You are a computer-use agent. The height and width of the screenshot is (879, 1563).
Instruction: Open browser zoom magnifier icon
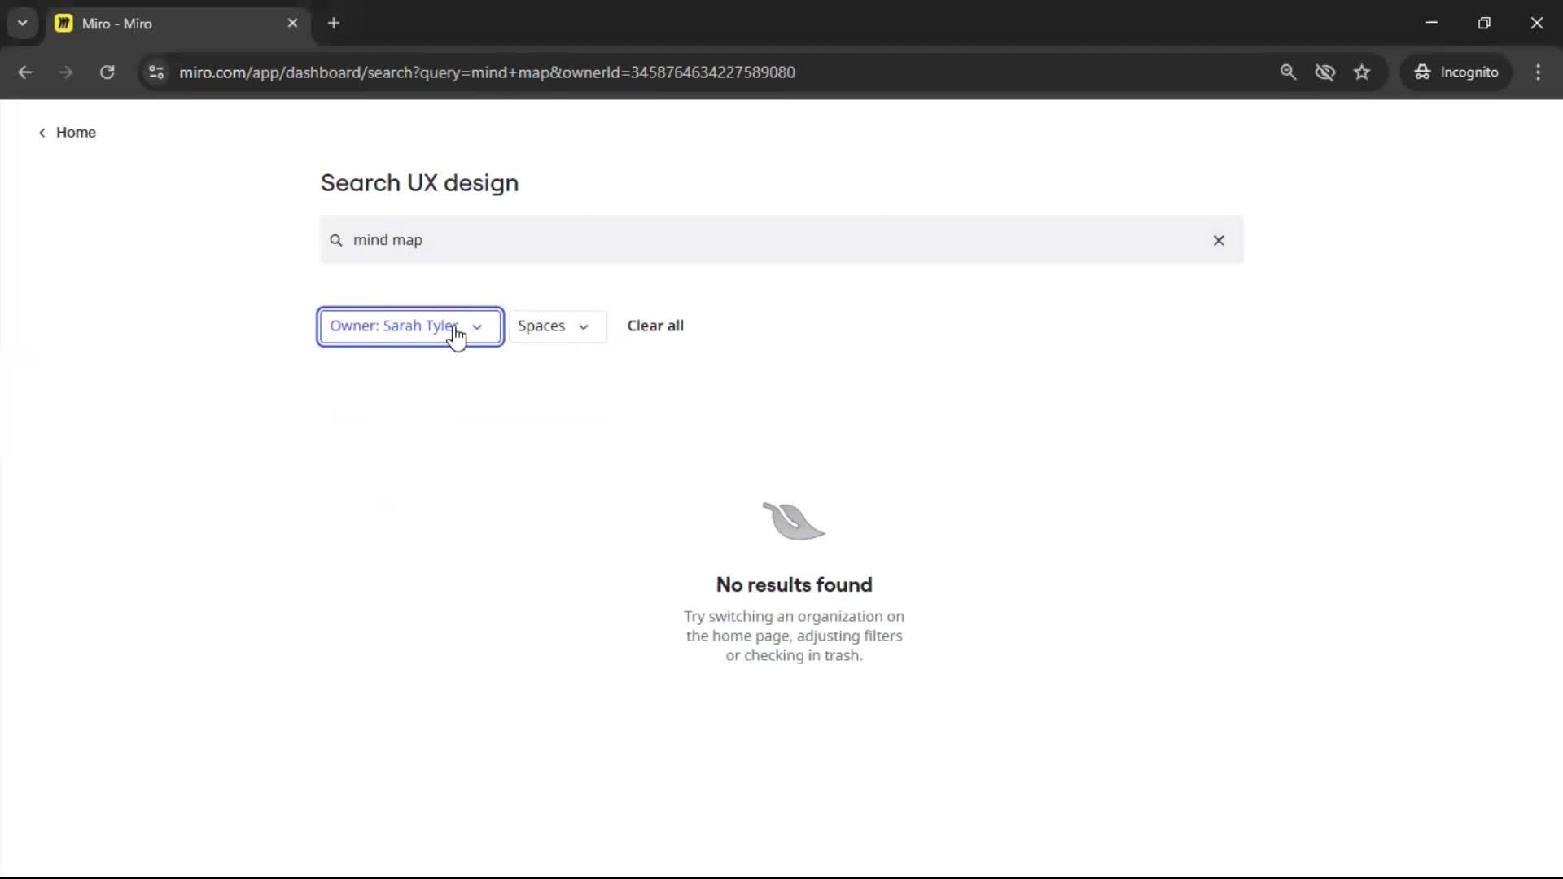tap(1288, 72)
